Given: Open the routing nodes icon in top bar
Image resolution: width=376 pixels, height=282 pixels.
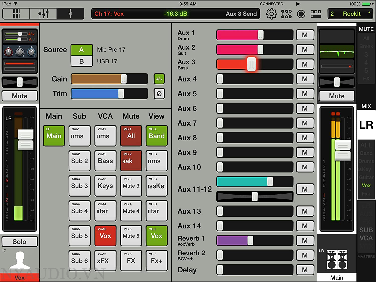Looking at the screenshot, I should 286,14.
